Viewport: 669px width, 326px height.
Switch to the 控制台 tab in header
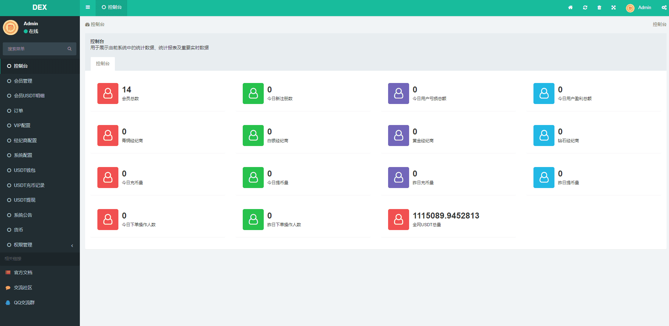111,7
